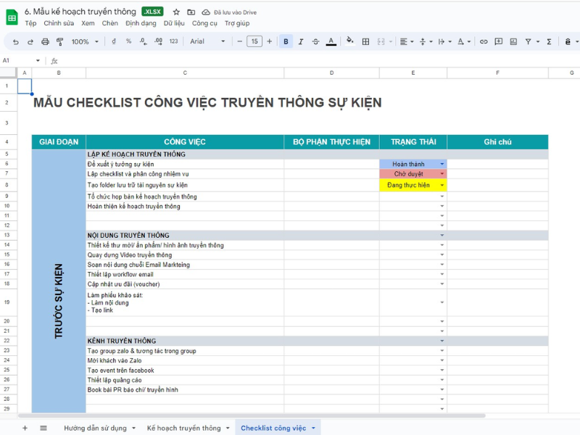The width and height of the screenshot is (580, 435).
Task: Expand the 'Hoàn thành' status dropdown
Action: click(442, 165)
